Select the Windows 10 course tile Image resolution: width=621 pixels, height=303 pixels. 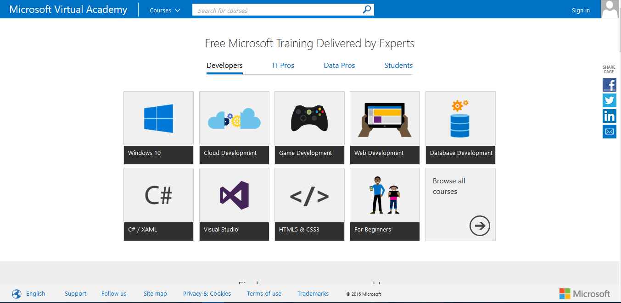tap(158, 128)
